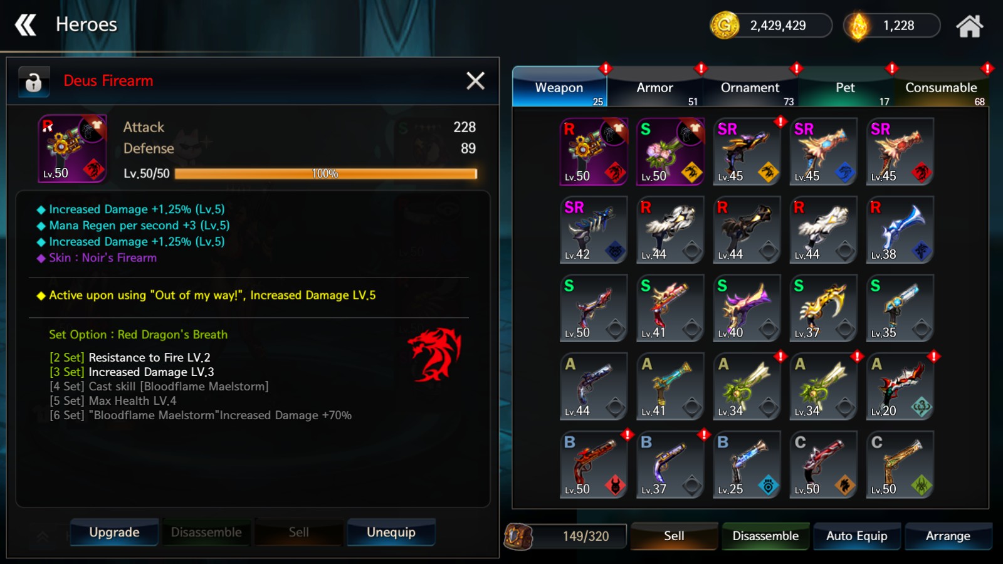
Task: Toggle the lock icon beside Deus Firearm
Action: (x=33, y=81)
